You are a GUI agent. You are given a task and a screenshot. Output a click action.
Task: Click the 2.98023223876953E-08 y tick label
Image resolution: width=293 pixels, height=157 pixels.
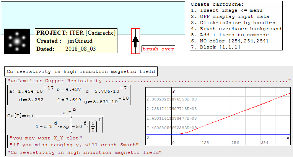(x=171, y=99)
